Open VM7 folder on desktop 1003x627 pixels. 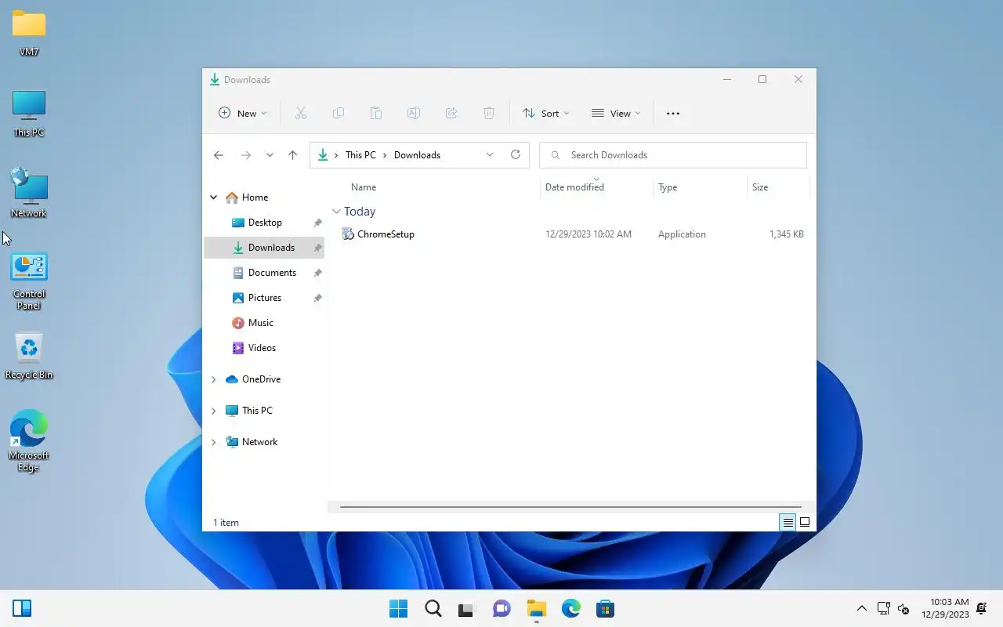point(29,33)
